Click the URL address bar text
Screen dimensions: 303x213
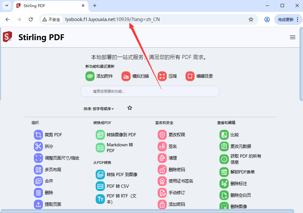tap(113, 19)
